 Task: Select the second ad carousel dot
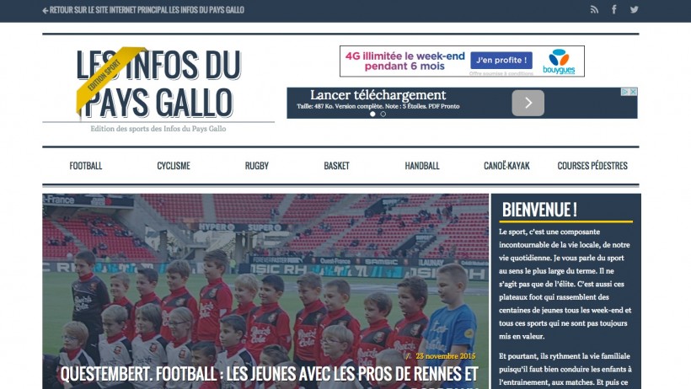(x=383, y=115)
